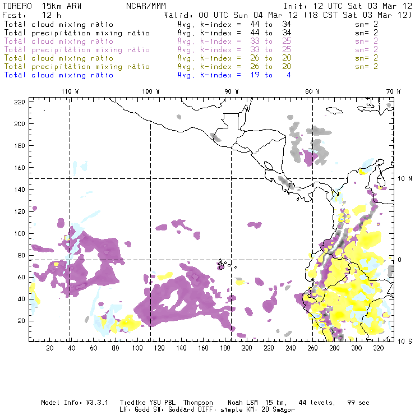
Task: Select the x-axis tick label "260"
Action: point(312,348)
